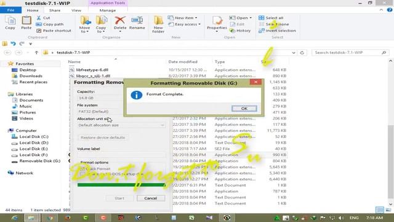The height and width of the screenshot is (222, 394).
Task: Click History in the Open group
Action: coord(240,30)
